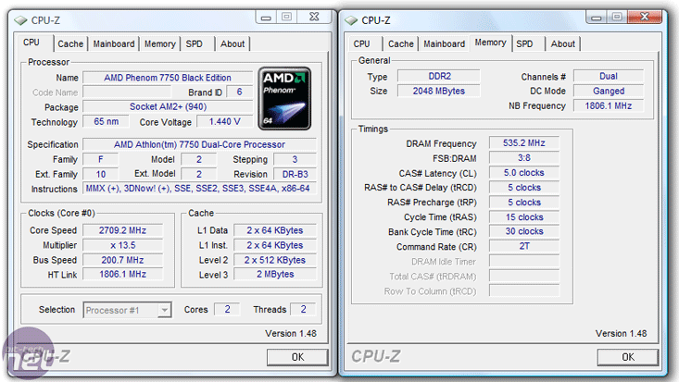Click the processor Name field
This screenshot has height=382, width=679.
click(168, 78)
